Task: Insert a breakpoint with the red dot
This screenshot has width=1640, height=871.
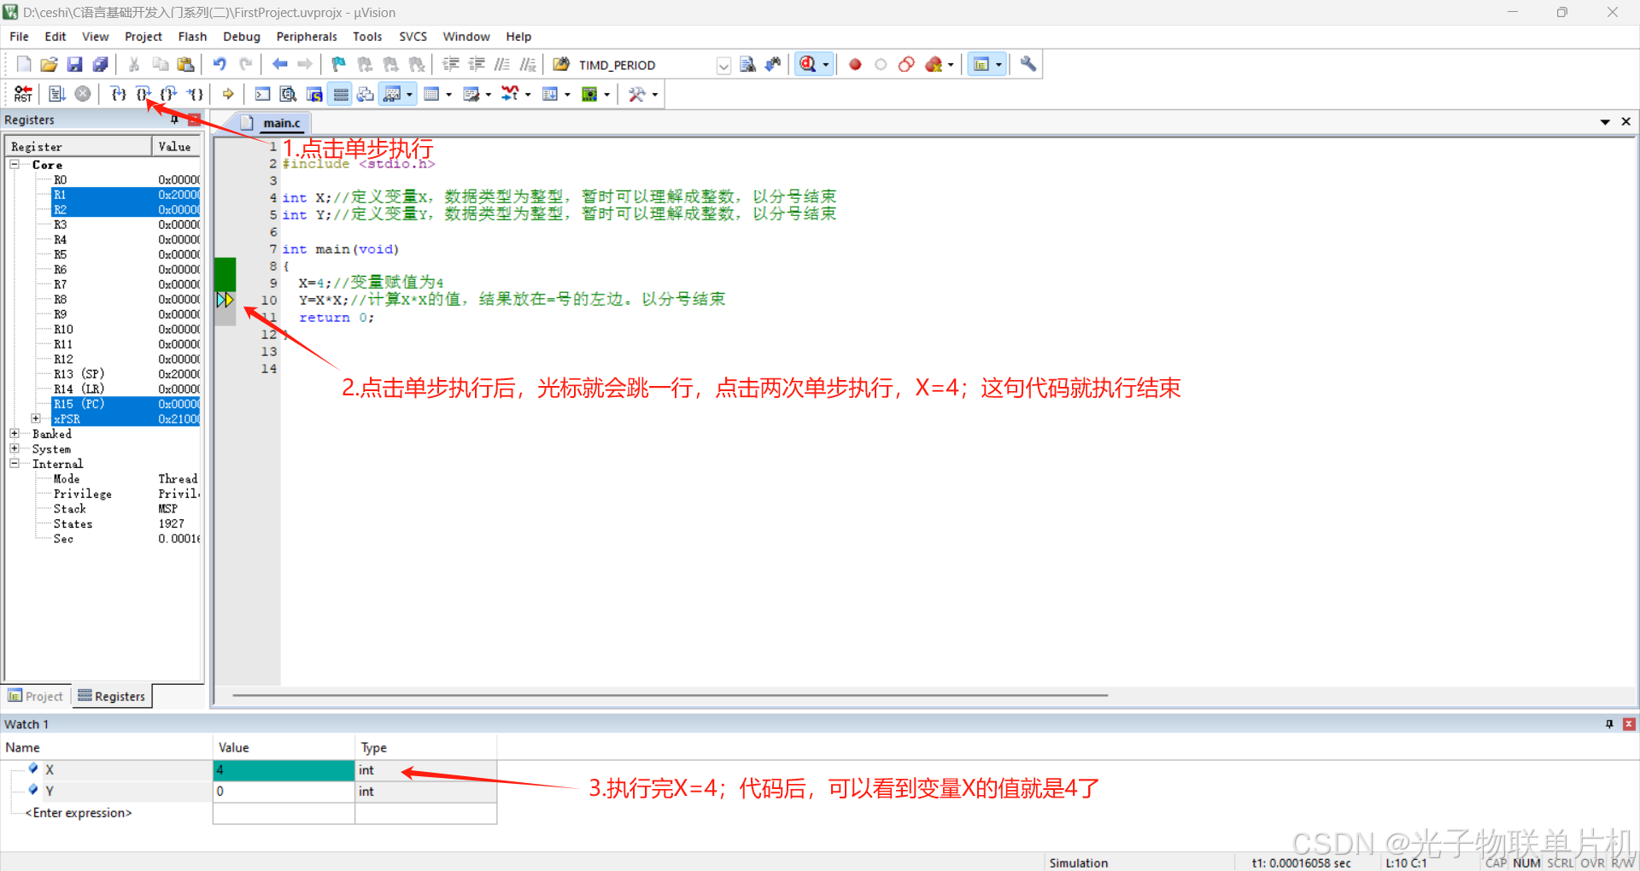Action: (x=855, y=64)
